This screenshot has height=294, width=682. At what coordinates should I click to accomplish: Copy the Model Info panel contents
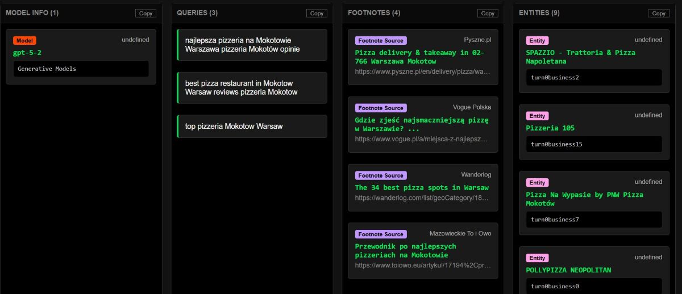click(x=146, y=13)
